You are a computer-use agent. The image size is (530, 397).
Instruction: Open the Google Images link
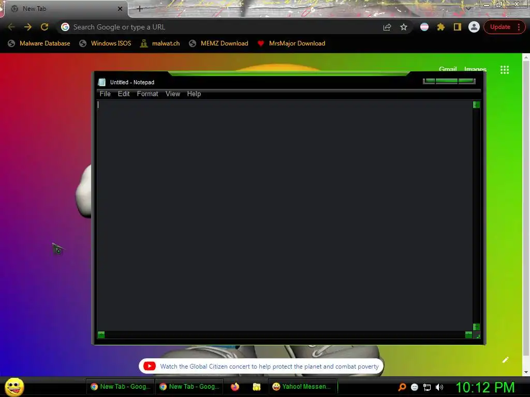[475, 69]
